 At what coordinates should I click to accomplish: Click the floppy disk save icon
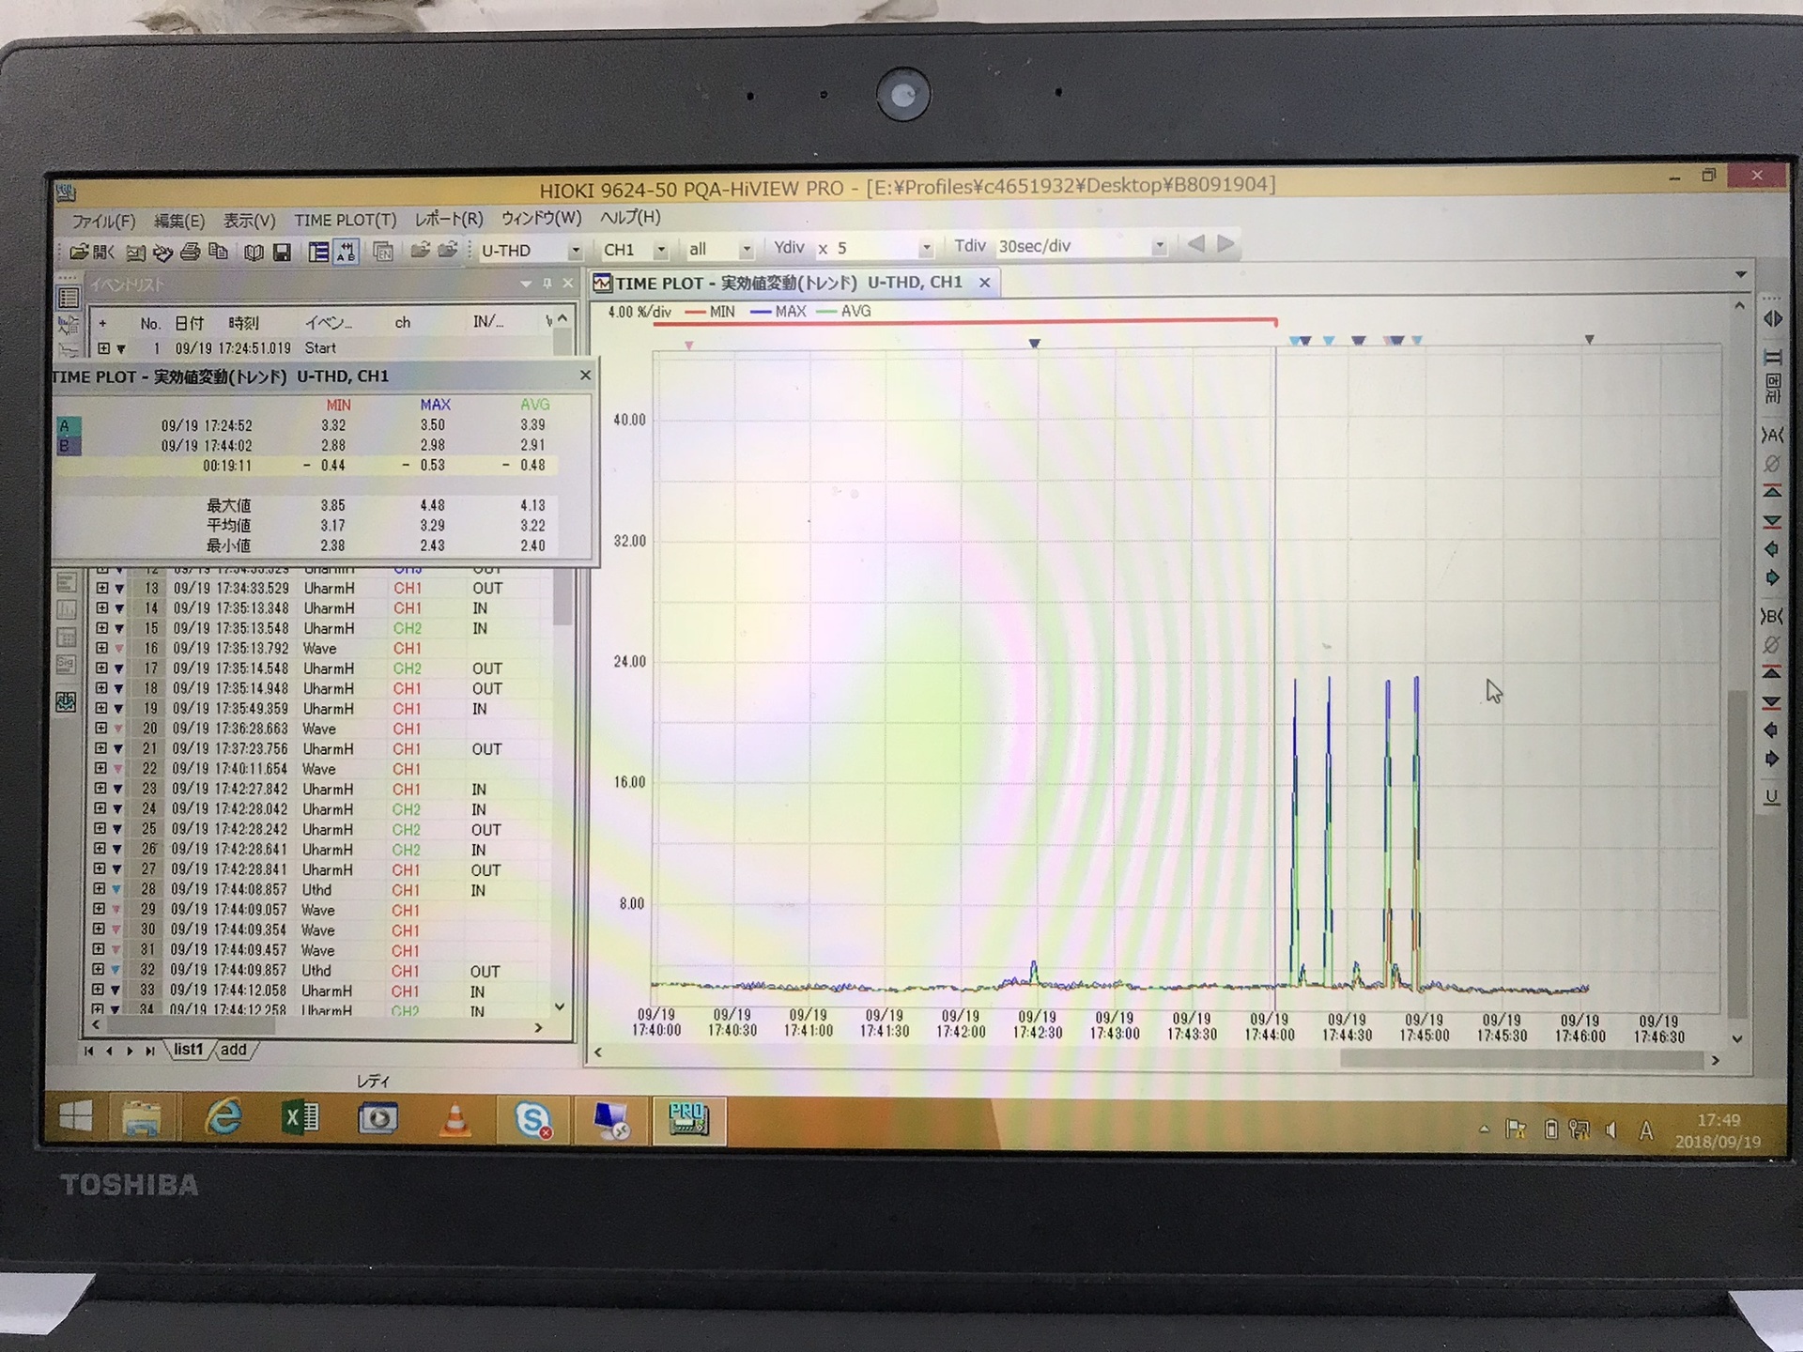[282, 252]
